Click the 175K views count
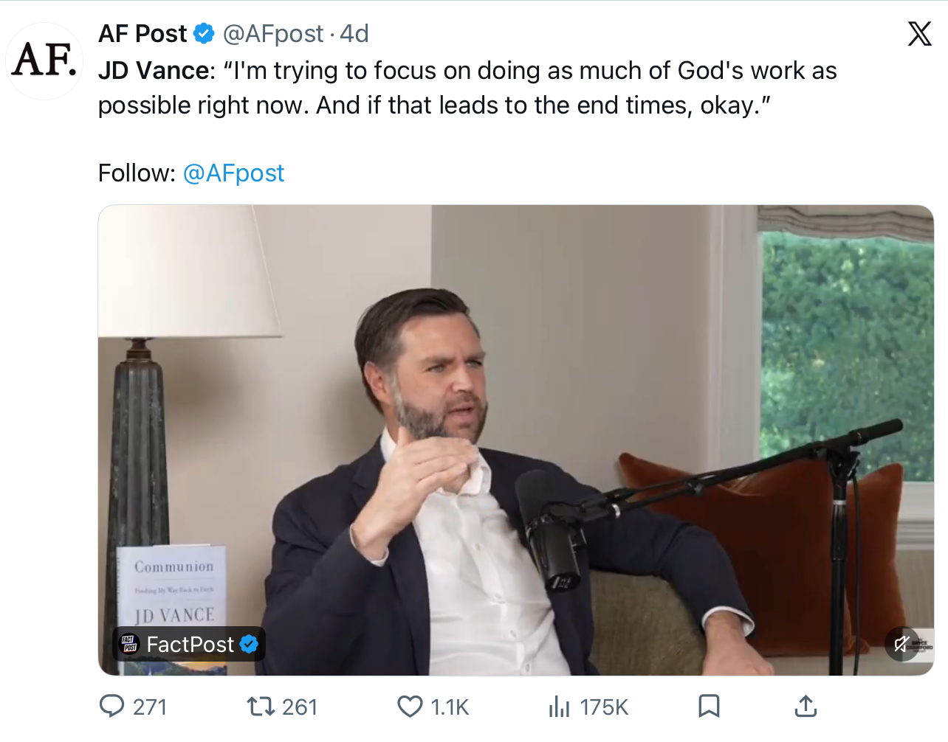The width and height of the screenshot is (948, 742). (604, 707)
